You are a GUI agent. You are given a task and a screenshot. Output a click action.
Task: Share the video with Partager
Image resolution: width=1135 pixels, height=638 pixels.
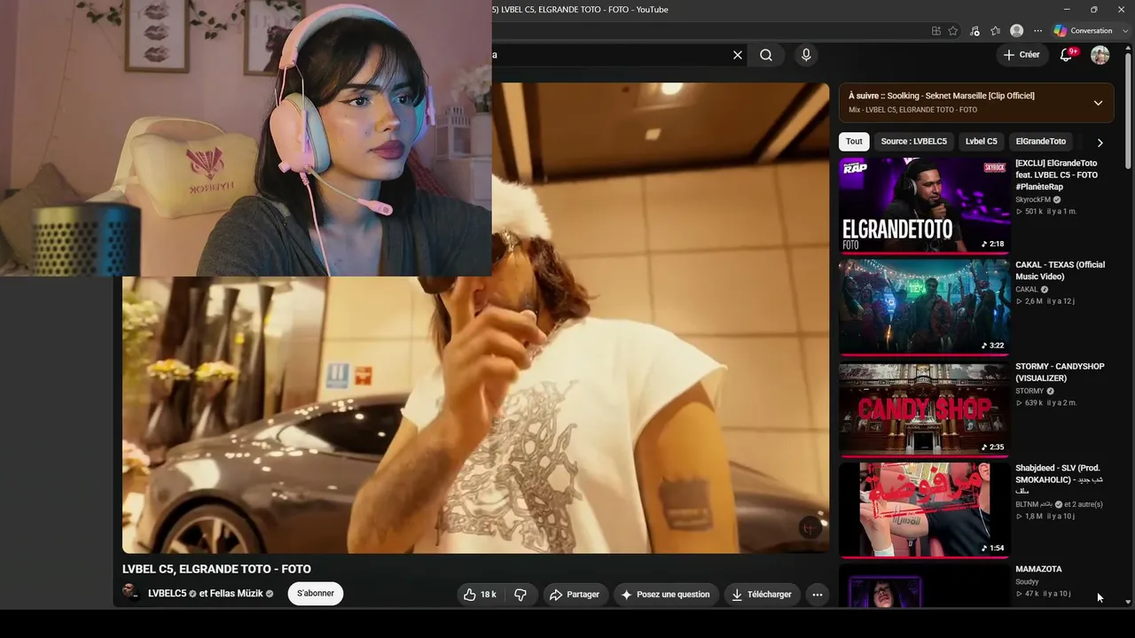pyautogui.click(x=575, y=595)
